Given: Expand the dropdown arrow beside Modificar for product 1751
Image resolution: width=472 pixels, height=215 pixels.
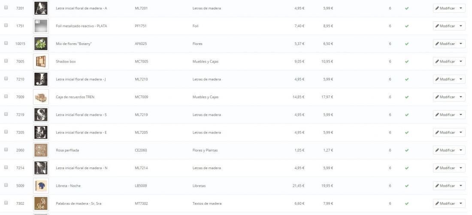Looking at the screenshot, I should (461, 26).
